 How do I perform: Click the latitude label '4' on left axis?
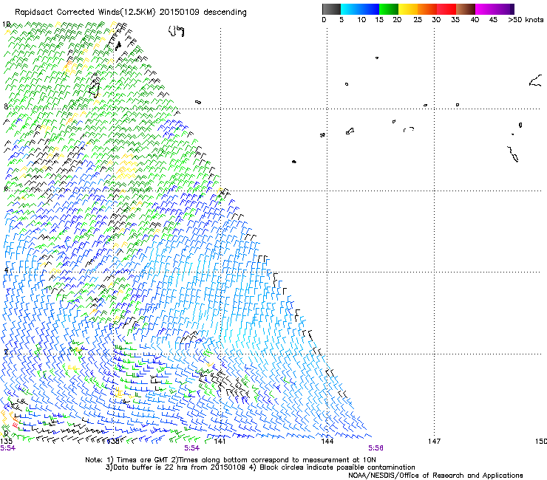tap(6, 270)
